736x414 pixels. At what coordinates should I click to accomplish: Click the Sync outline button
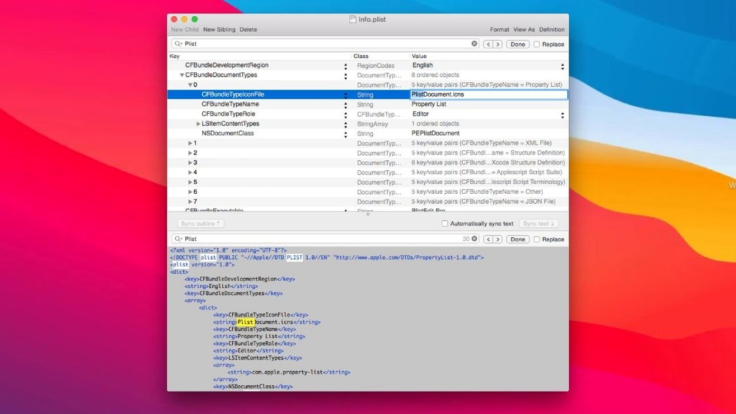[x=200, y=224]
